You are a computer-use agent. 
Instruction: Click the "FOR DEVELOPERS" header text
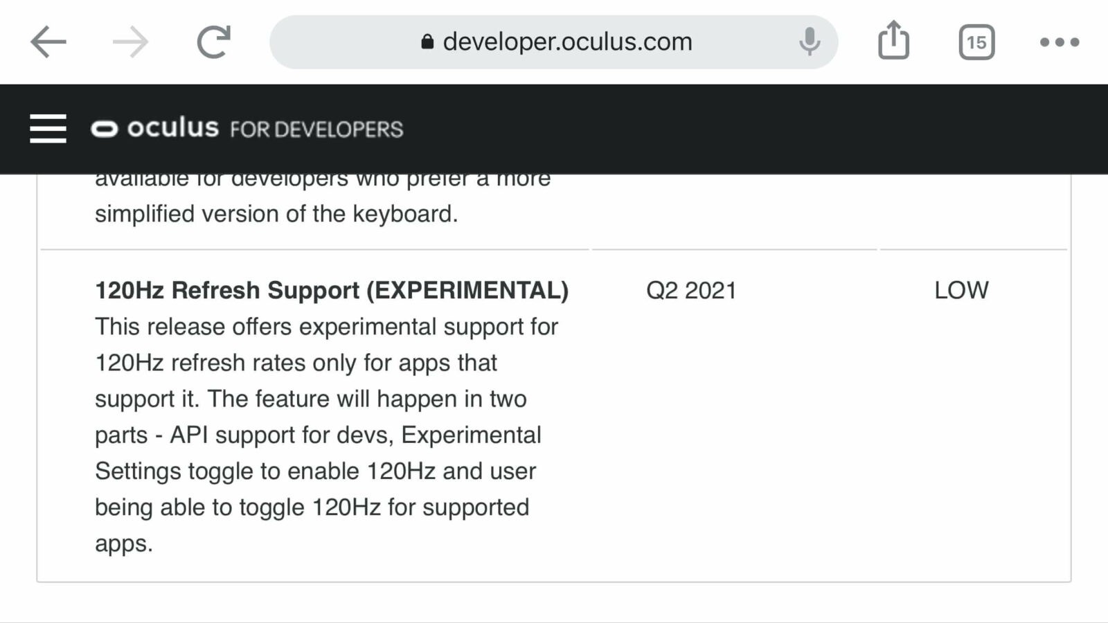[316, 129]
